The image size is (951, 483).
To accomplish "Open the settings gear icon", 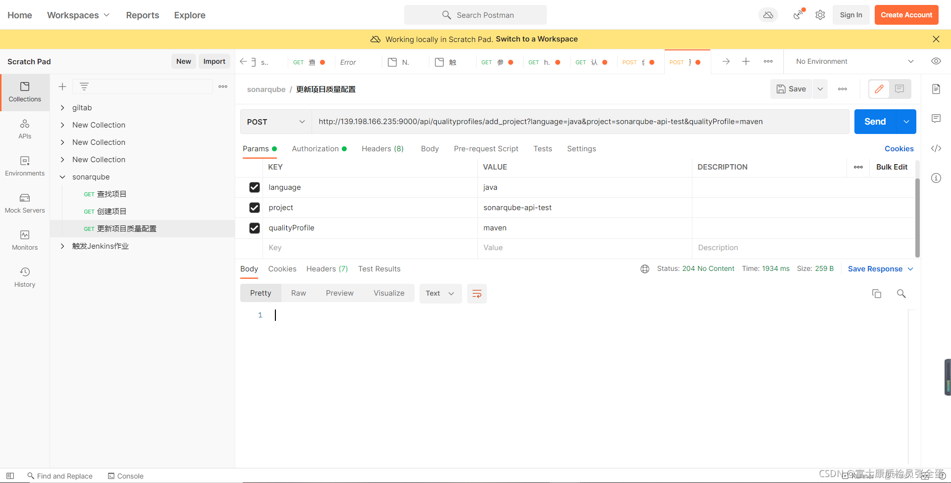I will coord(820,15).
